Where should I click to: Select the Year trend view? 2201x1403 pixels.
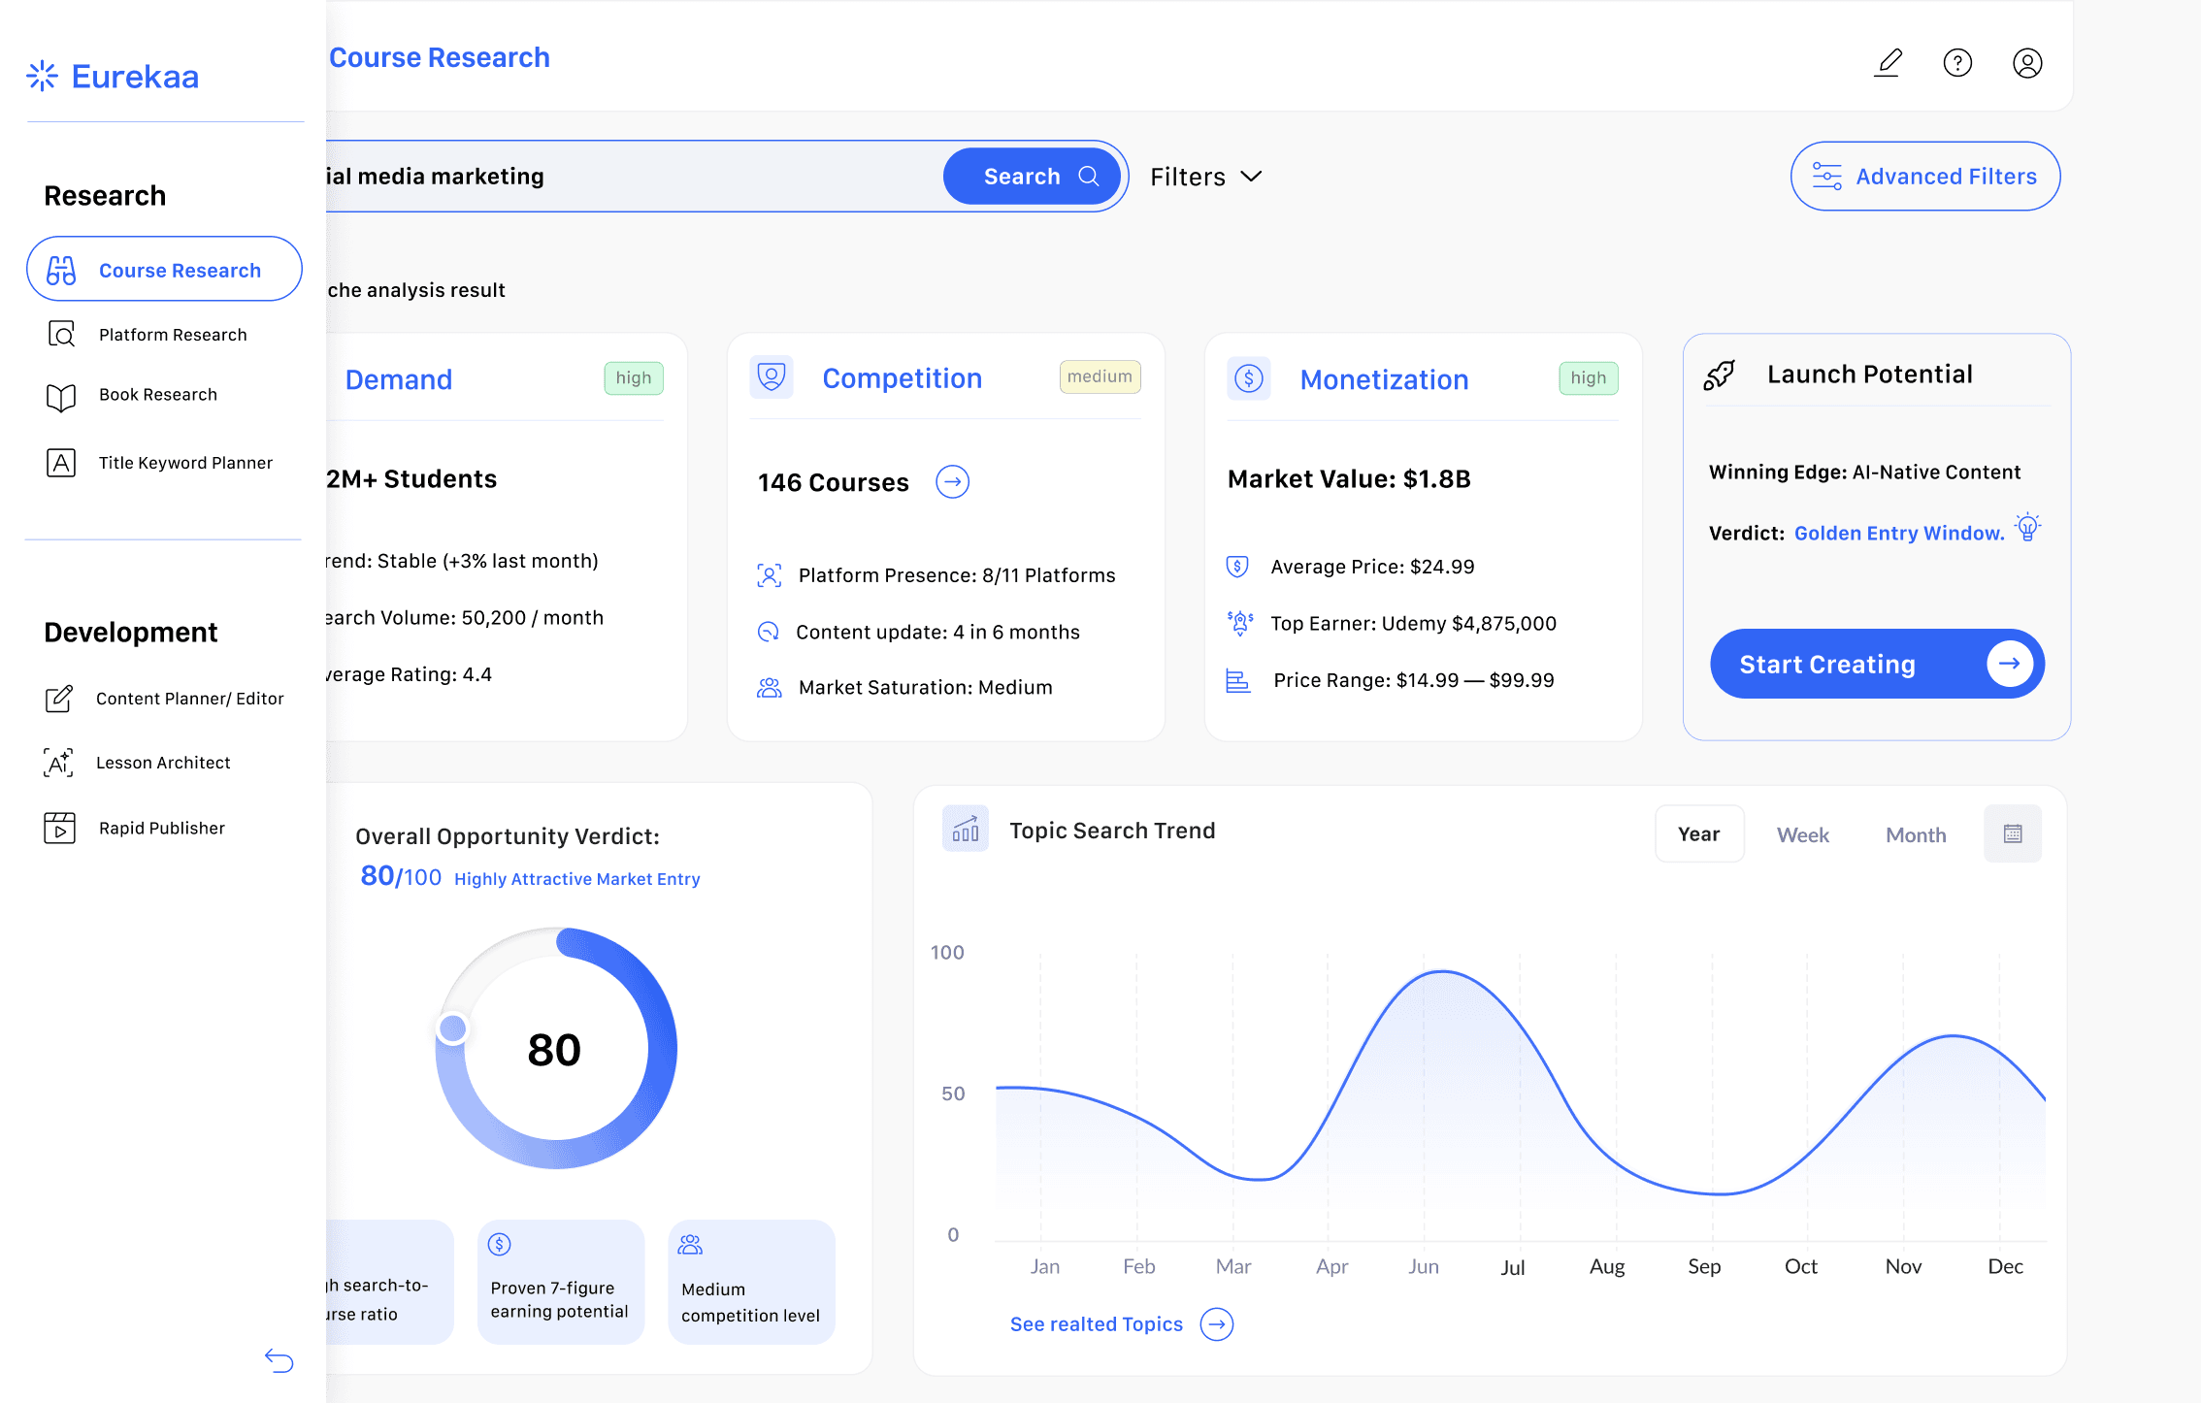[1698, 834]
